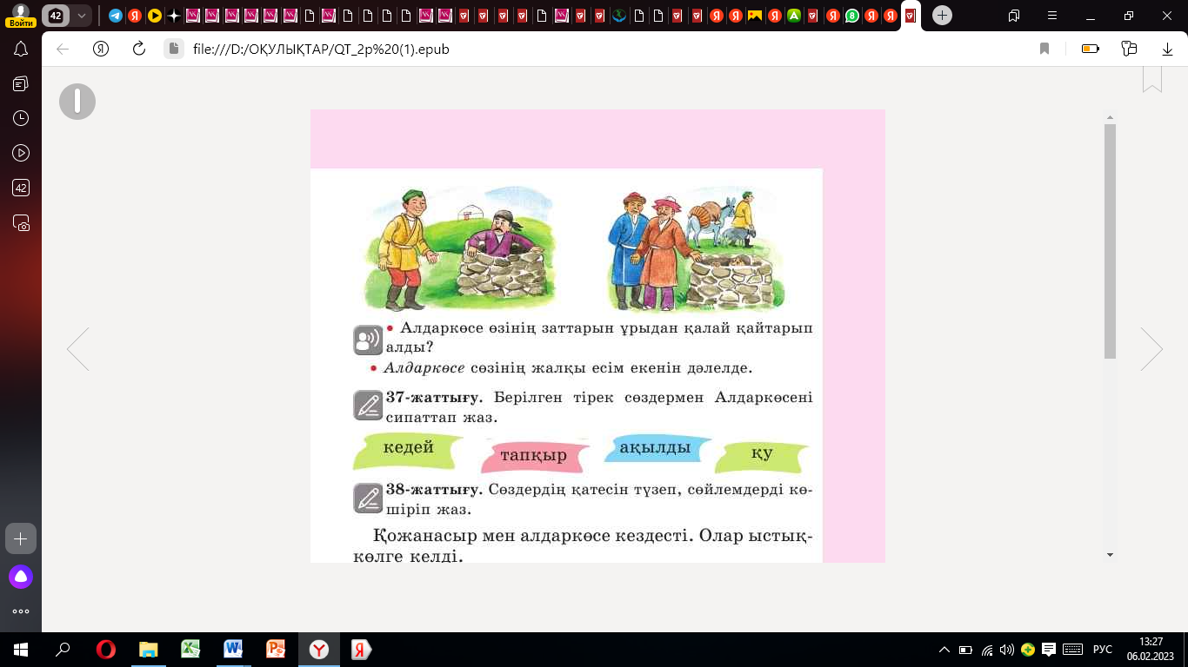Open File Explorer from taskbar
Image resolution: width=1188 pixels, height=667 pixels.
tap(149, 650)
